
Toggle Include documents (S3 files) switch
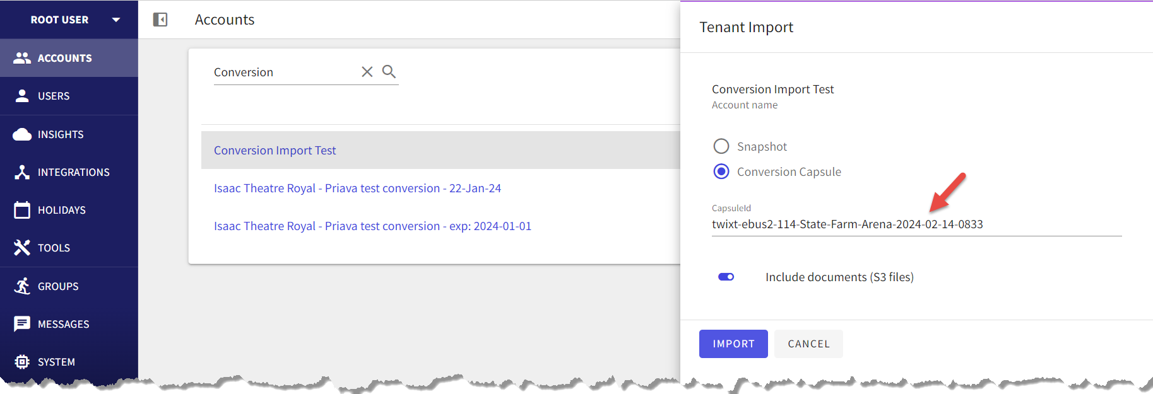(726, 277)
